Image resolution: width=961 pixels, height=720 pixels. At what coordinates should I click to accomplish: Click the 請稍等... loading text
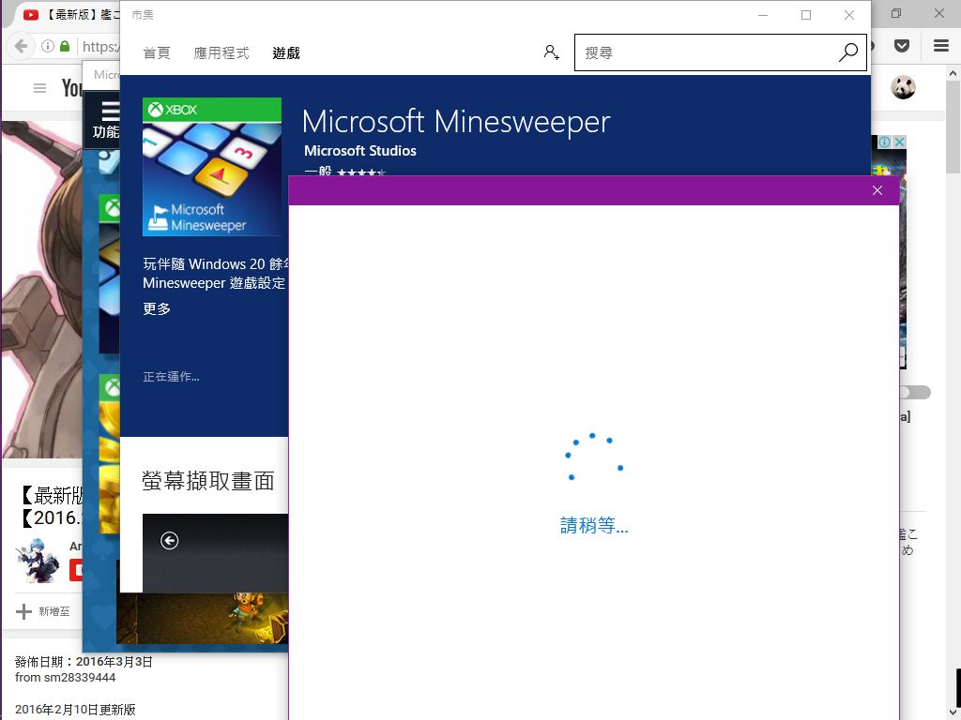[x=594, y=525]
